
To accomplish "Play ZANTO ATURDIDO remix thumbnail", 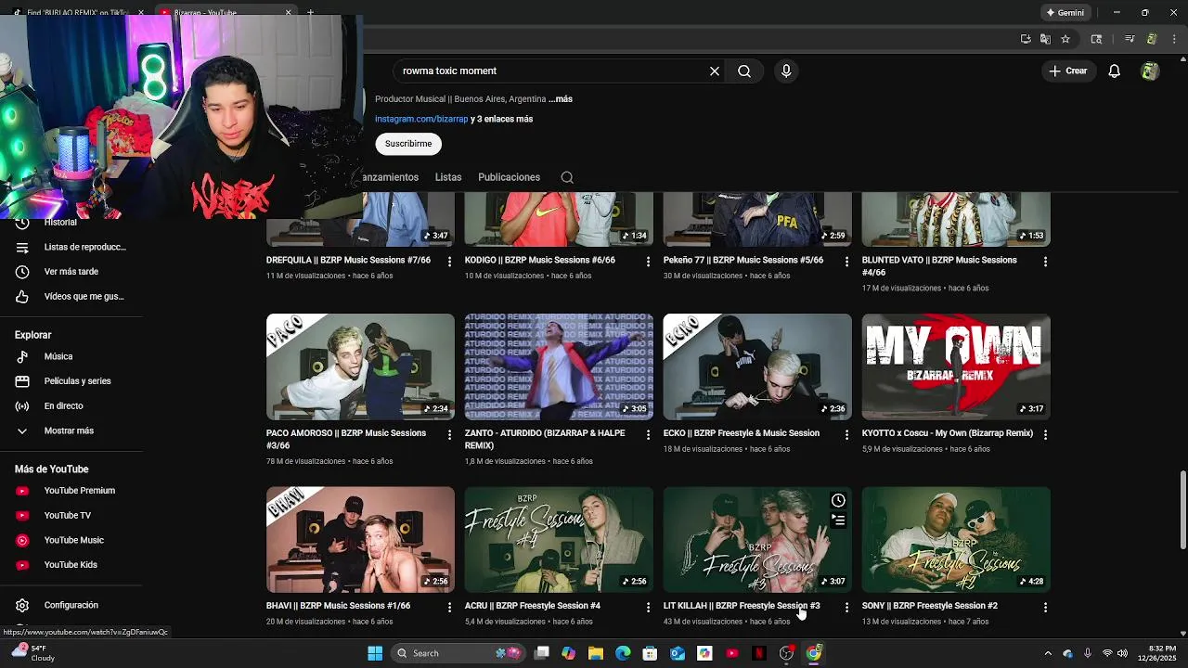I will pos(559,367).
